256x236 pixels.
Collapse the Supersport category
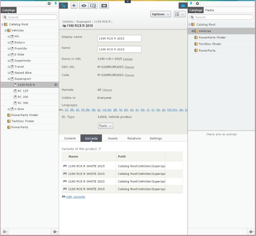click(9, 79)
